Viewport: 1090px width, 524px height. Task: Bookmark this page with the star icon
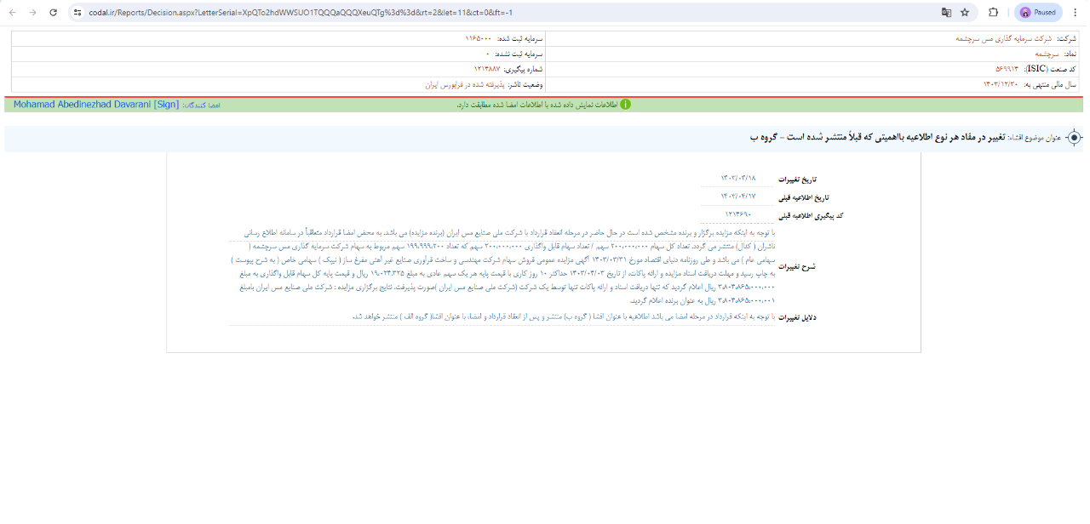(x=965, y=13)
